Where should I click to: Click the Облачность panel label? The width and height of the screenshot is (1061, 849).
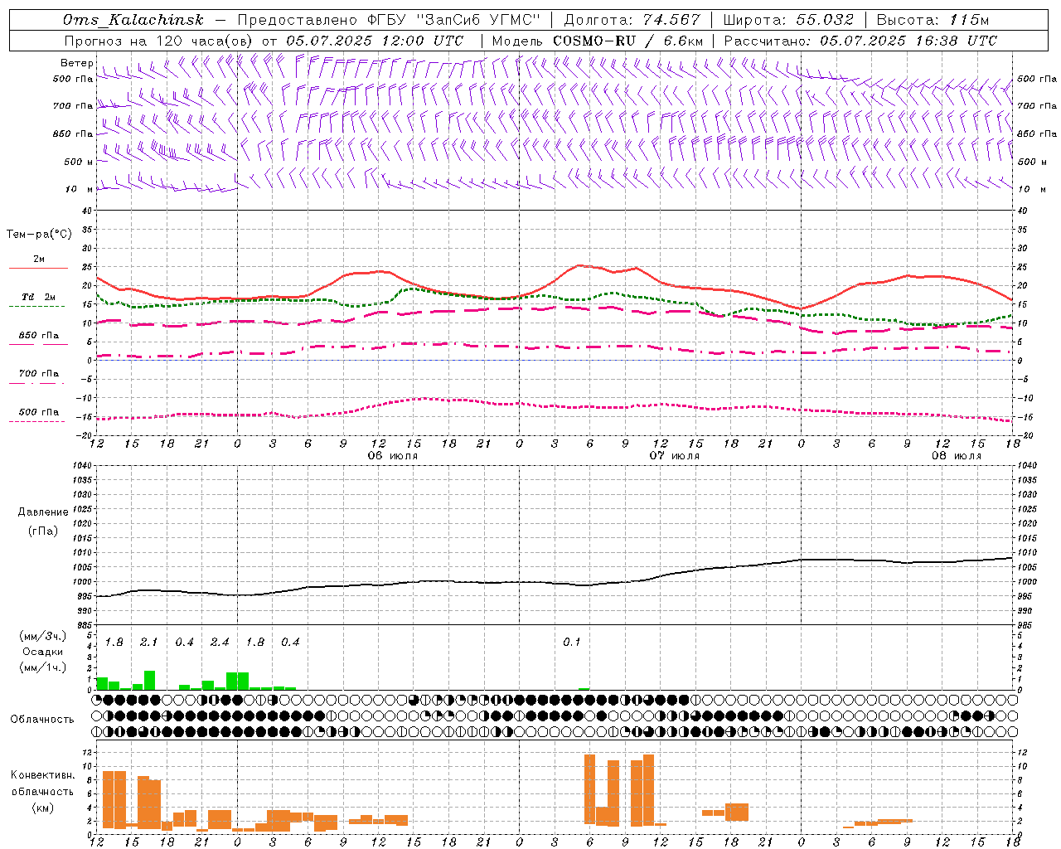(x=42, y=719)
